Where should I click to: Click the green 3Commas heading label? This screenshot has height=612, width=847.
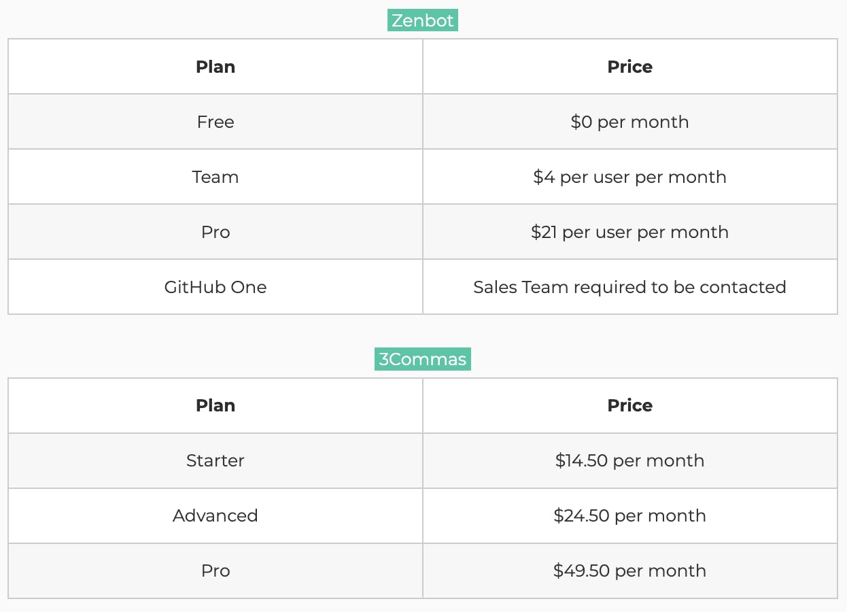[x=423, y=359]
